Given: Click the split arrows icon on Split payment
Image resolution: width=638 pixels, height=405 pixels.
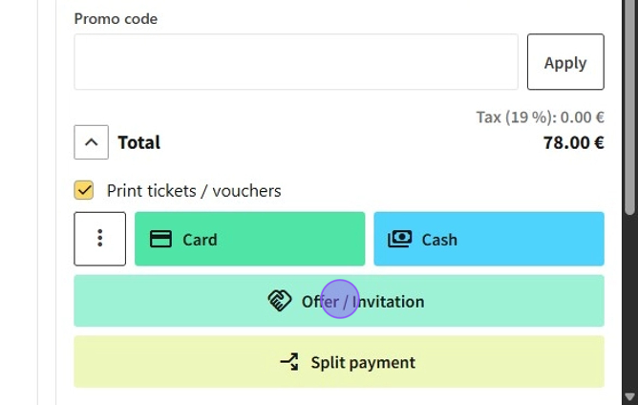Looking at the screenshot, I should click(x=289, y=362).
